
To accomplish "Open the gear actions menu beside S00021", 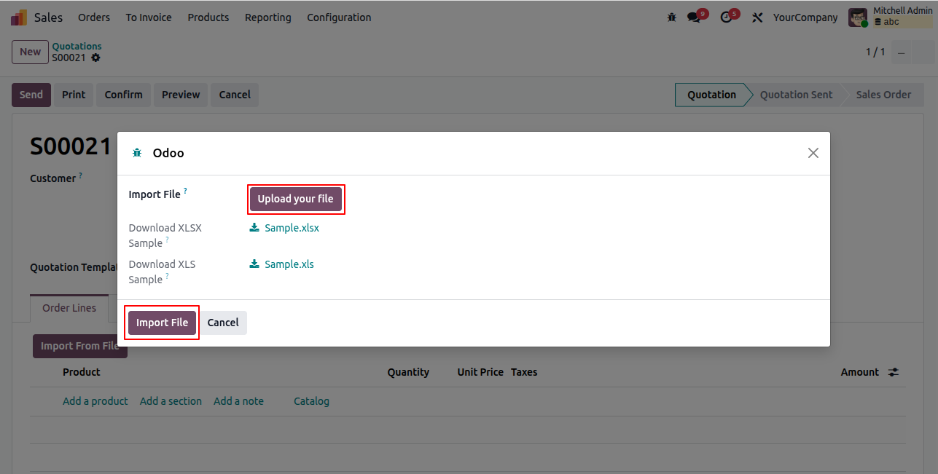I will 95,58.
